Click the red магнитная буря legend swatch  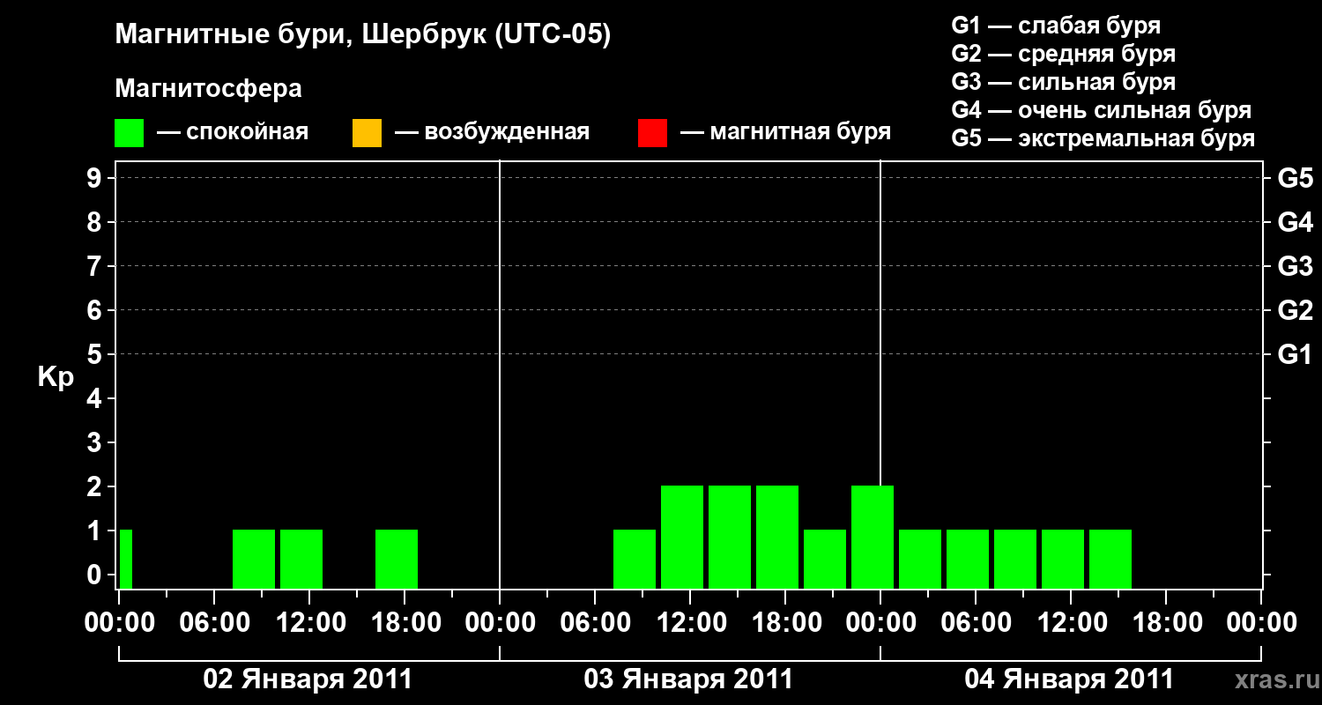click(652, 133)
